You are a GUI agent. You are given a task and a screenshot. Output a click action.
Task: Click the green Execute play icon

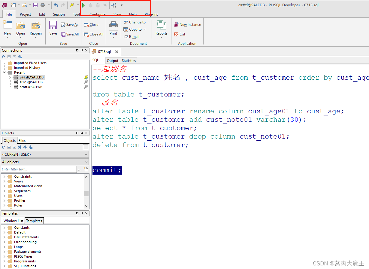point(83,5)
